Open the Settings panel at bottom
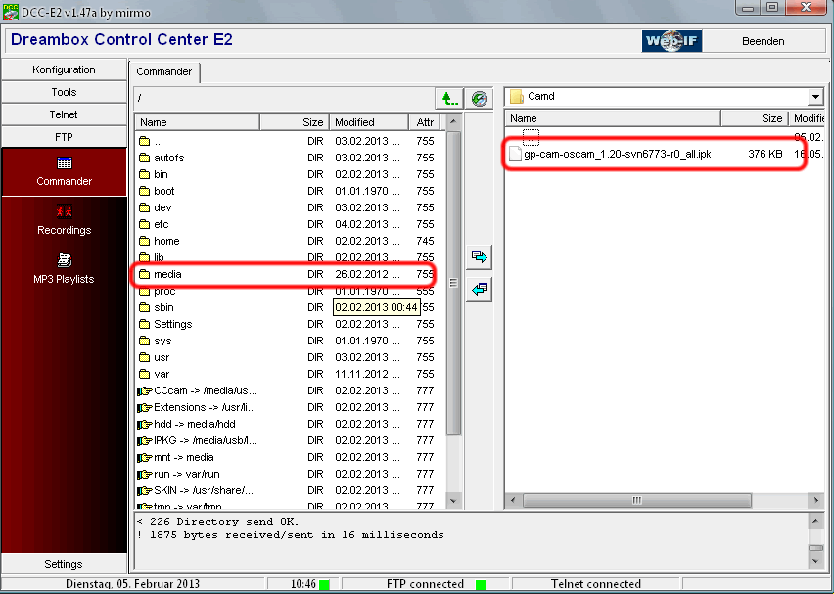The height and width of the screenshot is (594, 834). pos(65,564)
